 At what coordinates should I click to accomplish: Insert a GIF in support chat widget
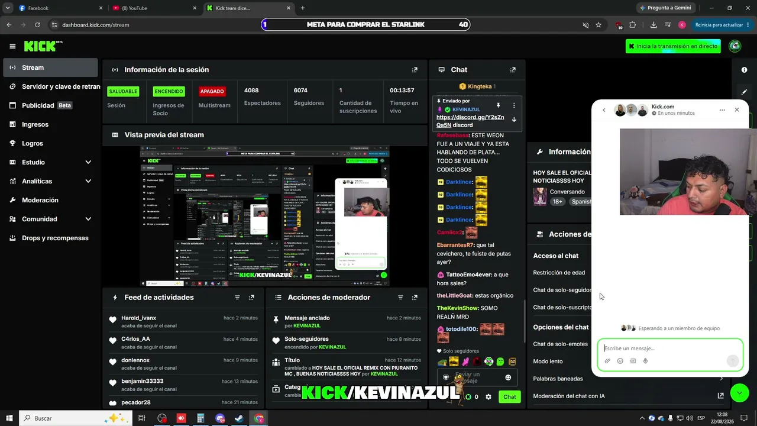tap(633, 361)
